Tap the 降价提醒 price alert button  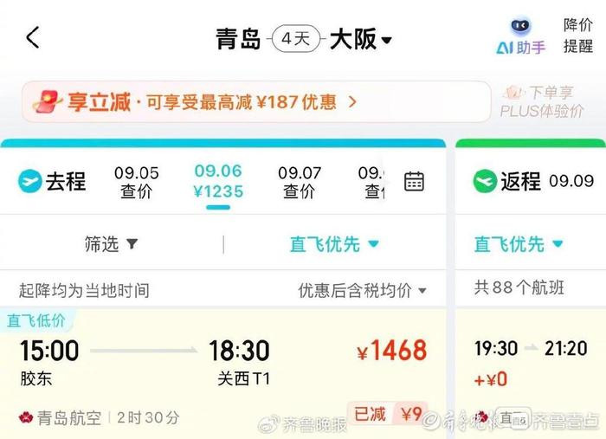(x=578, y=36)
